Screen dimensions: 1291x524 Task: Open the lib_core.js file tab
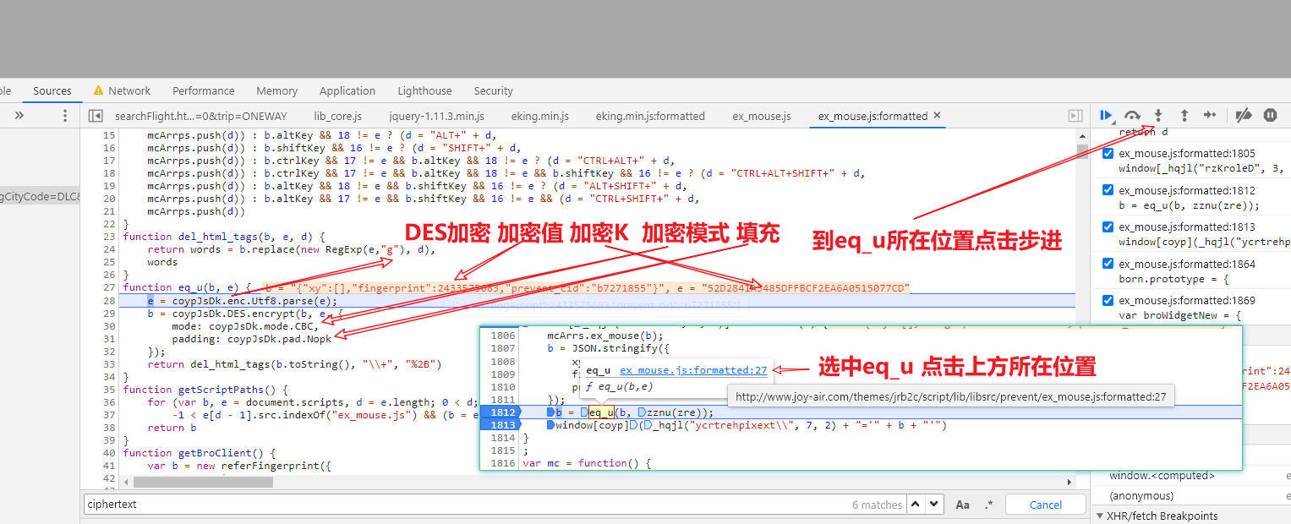pos(338,116)
